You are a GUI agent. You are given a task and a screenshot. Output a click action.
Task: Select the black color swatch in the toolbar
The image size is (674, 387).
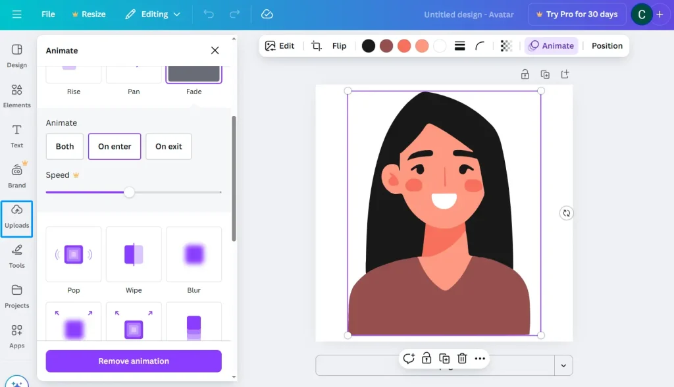tap(368, 45)
